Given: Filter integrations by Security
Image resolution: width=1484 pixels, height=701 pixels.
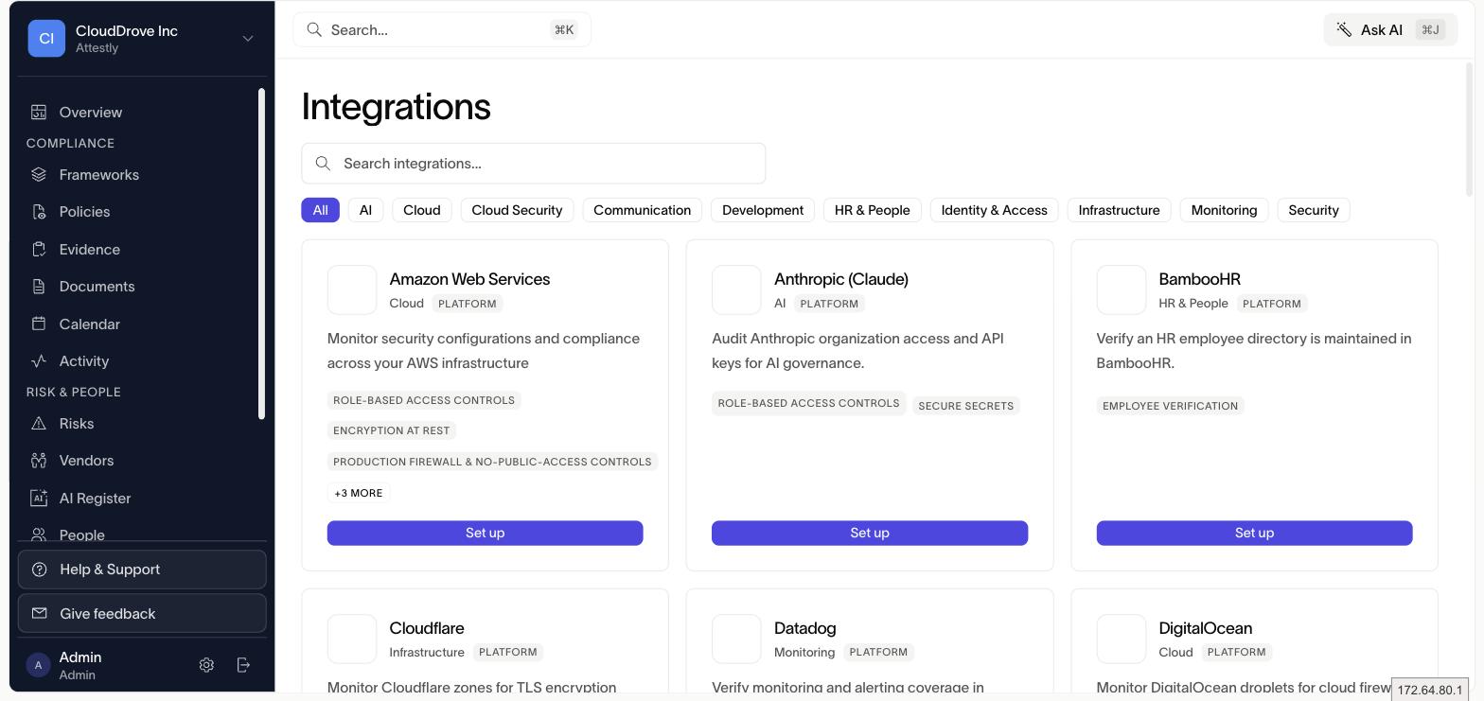Looking at the screenshot, I should pyautogui.click(x=1314, y=210).
